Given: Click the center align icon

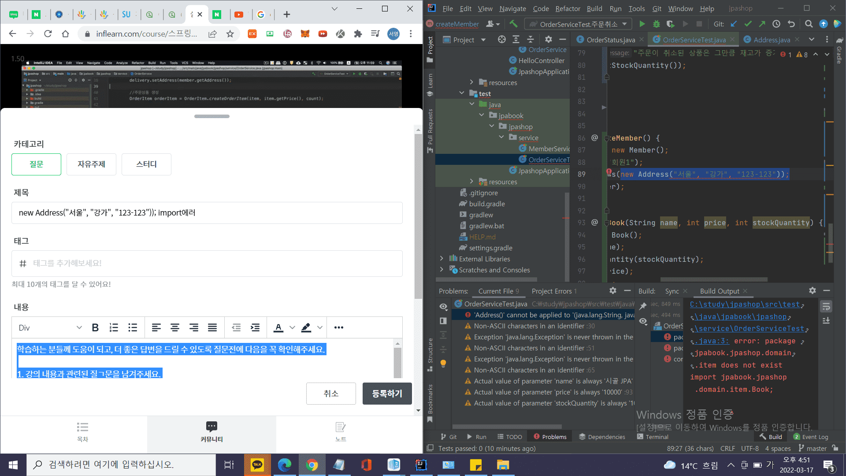Looking at the screenshot, I should [175, 327].
